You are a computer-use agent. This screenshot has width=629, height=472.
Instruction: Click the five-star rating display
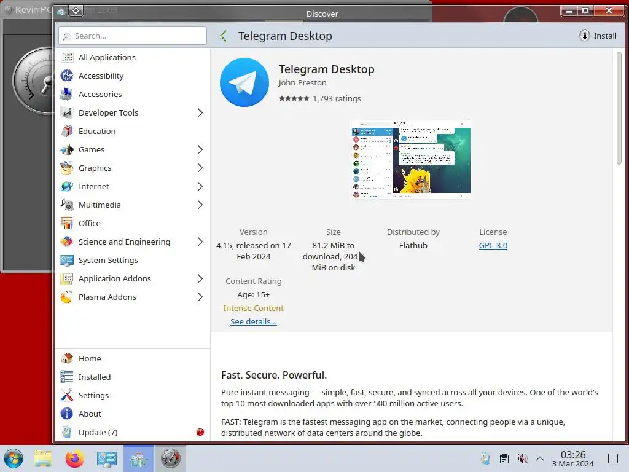pos(294,98)
